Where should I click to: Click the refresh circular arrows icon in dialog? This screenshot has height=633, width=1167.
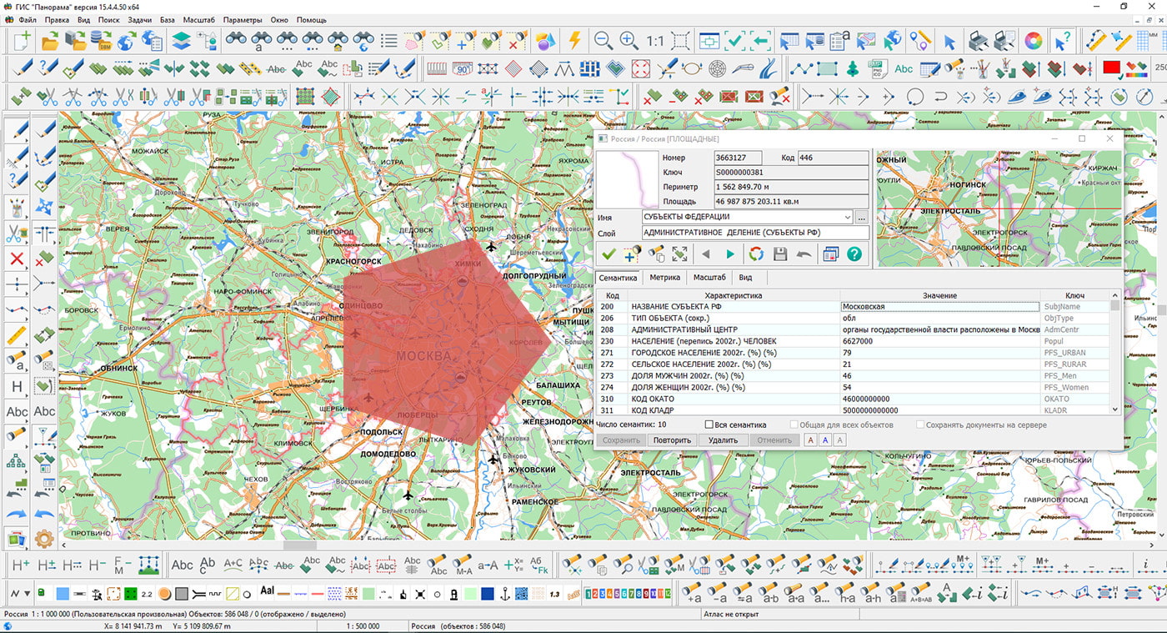click(756, 254)
